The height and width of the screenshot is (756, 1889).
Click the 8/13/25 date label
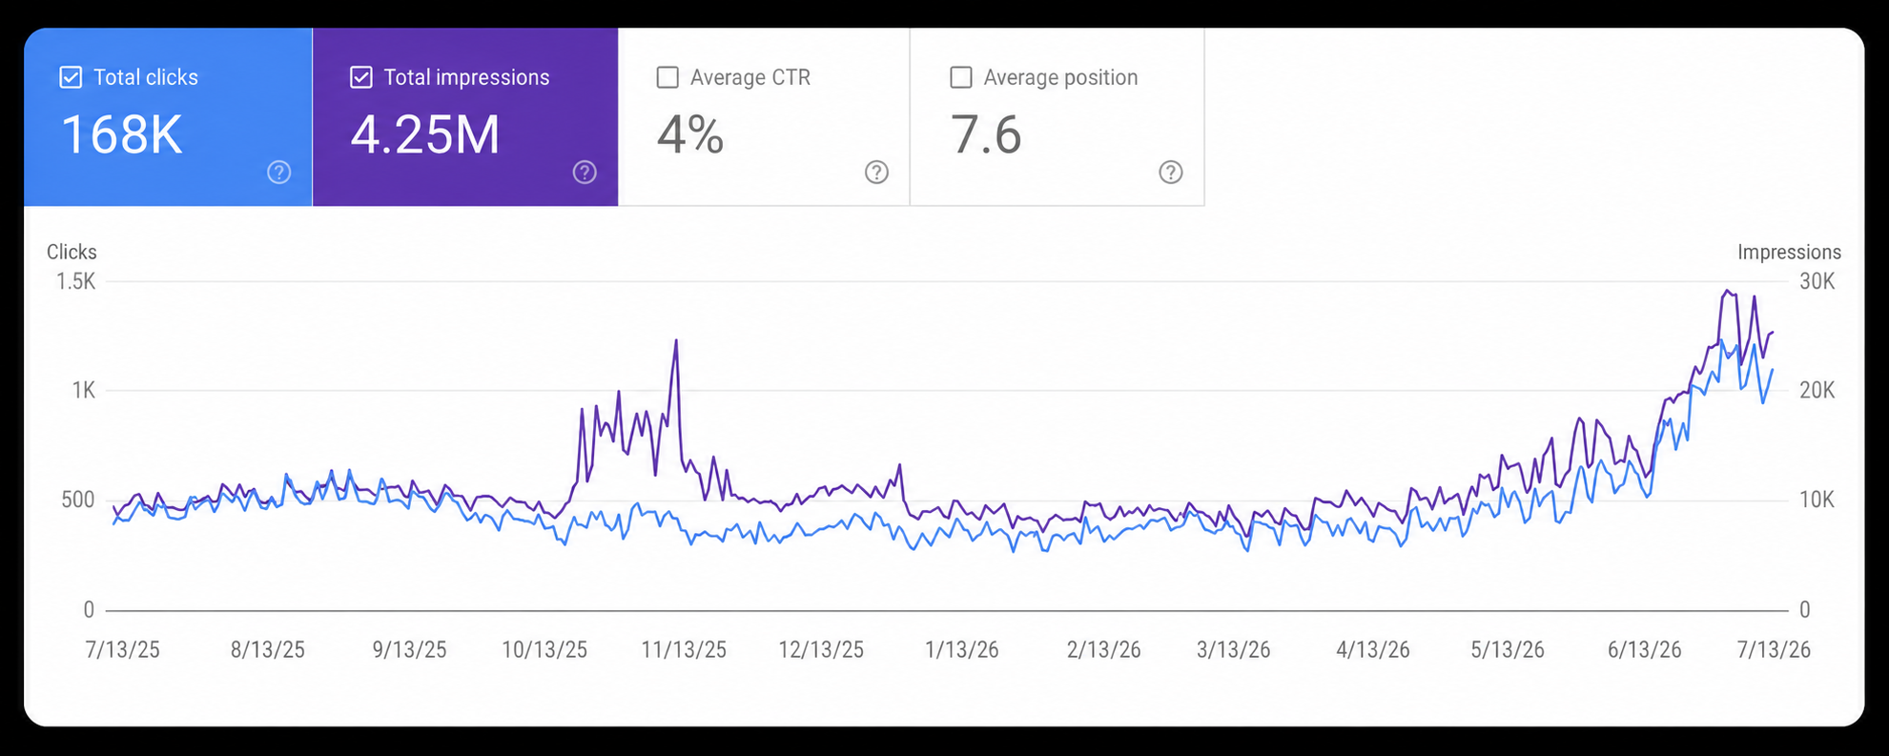coord(268,650)
